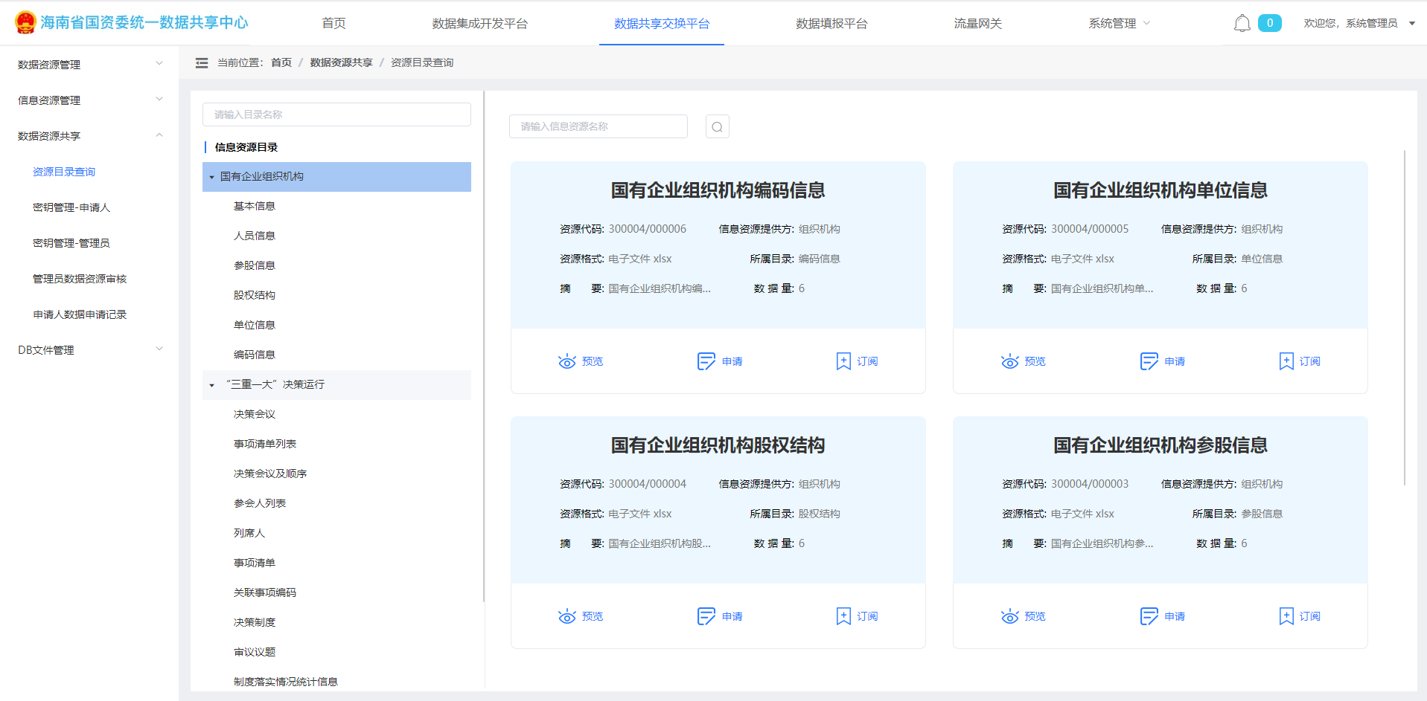The image size is (1427, 701).
Task: Click the preview eye icon on 参股信息 card
Action: (x=1010, y=616)
